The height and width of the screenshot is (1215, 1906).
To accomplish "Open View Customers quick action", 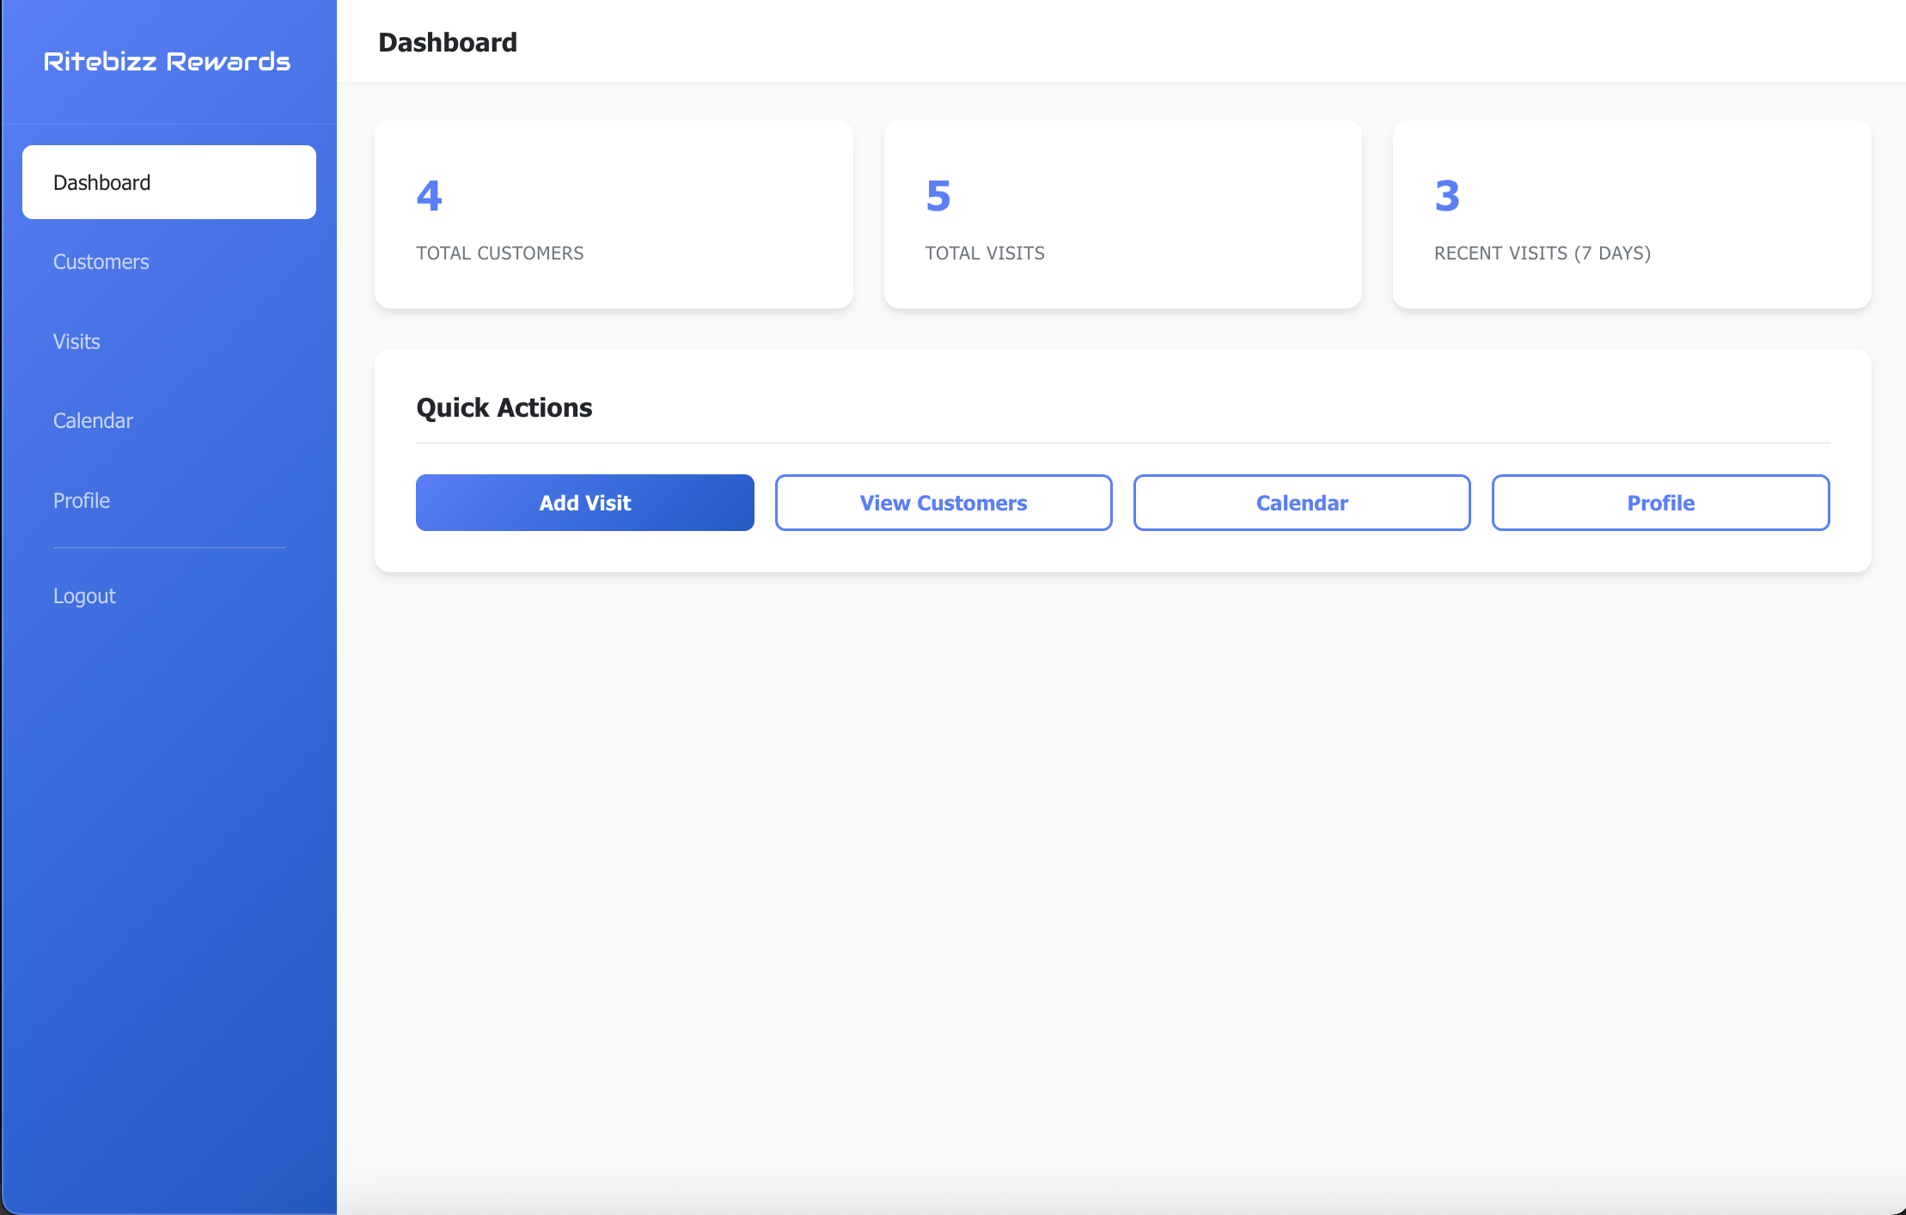I will [944, 503].
